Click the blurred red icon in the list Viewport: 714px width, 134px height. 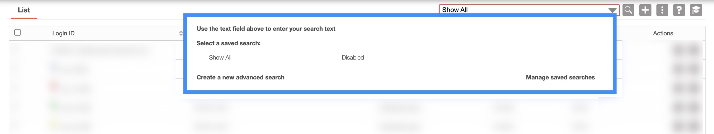[x=54, y=86]
